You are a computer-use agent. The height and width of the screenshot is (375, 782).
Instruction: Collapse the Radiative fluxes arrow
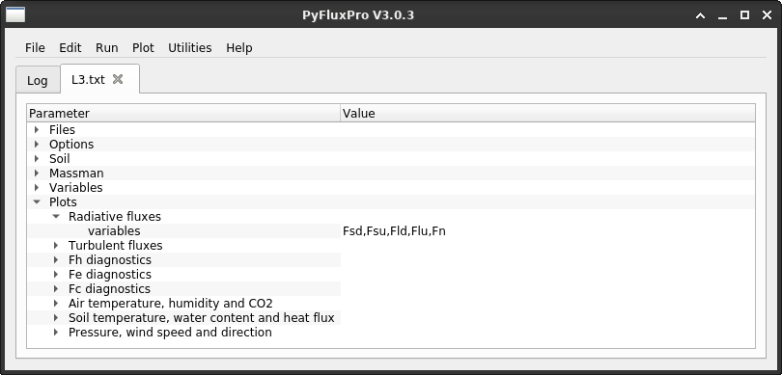(x=56, y=217)
